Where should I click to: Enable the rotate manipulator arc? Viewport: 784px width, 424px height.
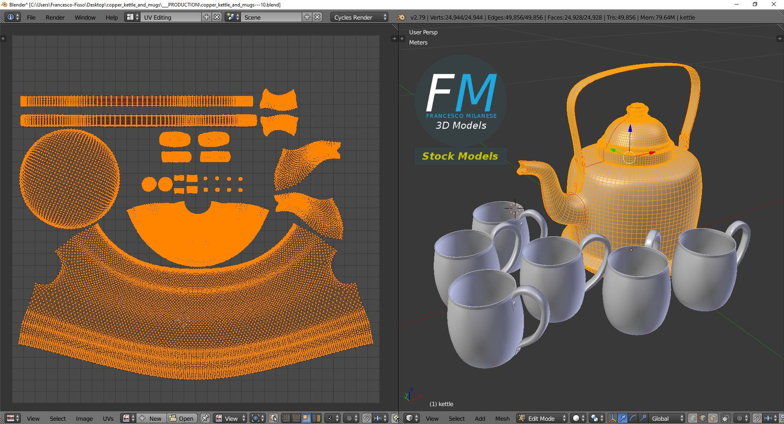click(633, 418)
